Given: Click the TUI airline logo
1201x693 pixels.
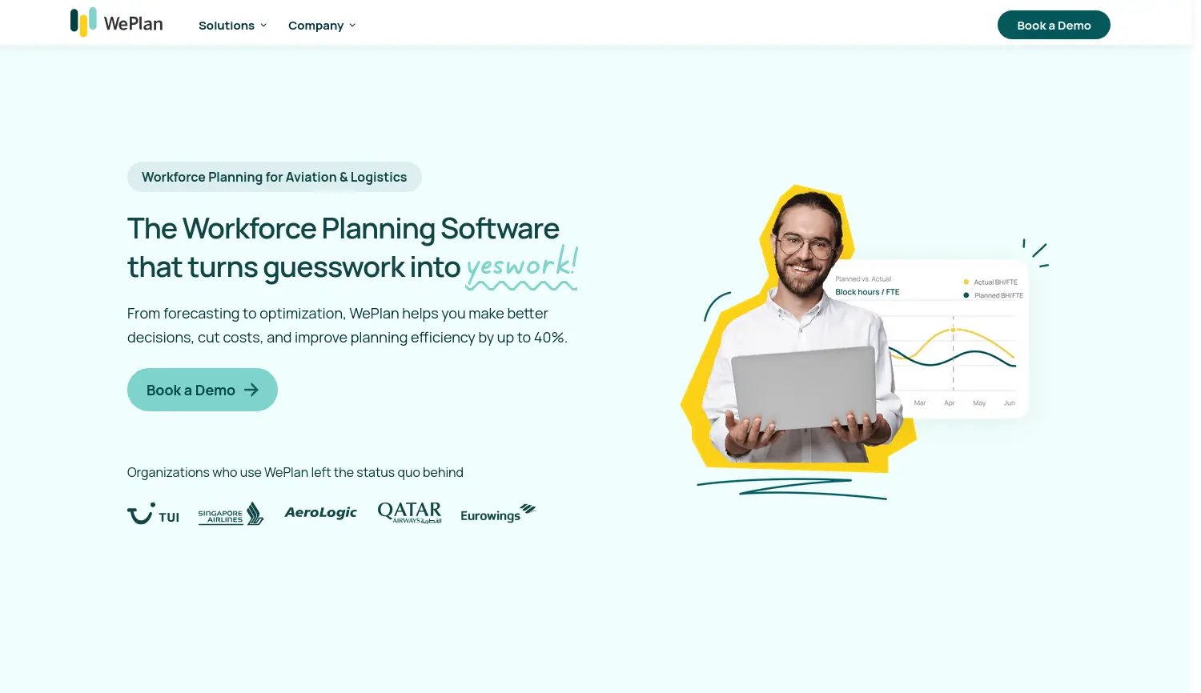Looking at the screenshot, I should (153, 514).
